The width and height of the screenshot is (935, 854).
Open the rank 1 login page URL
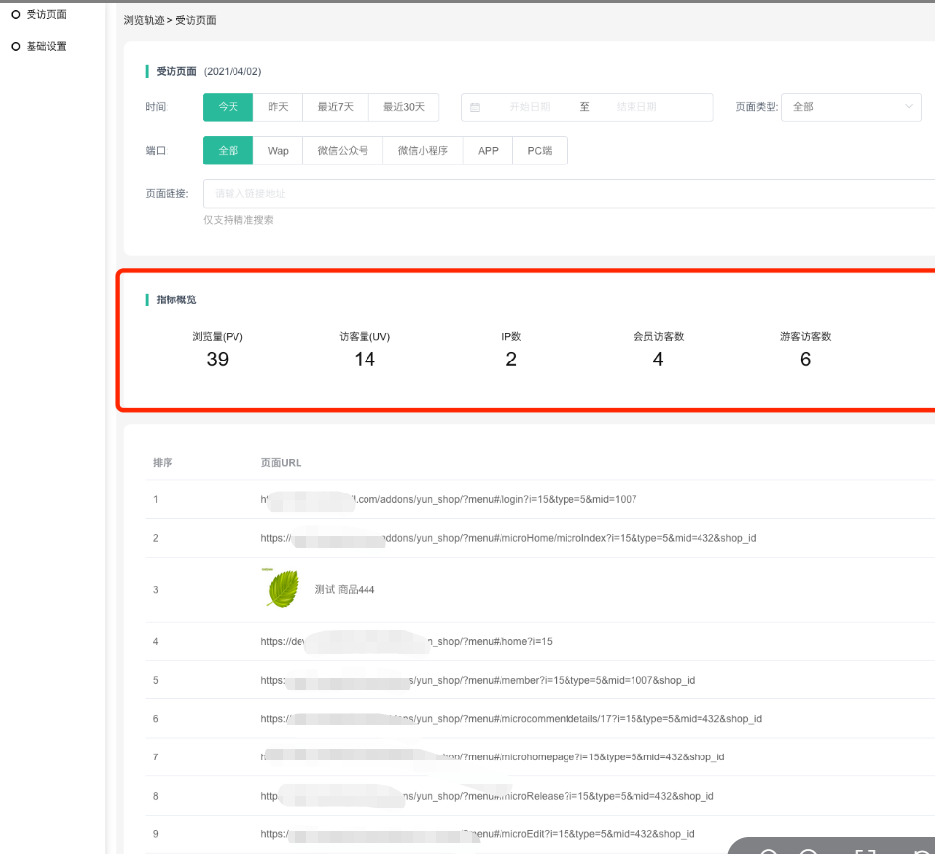click(448, 500)
